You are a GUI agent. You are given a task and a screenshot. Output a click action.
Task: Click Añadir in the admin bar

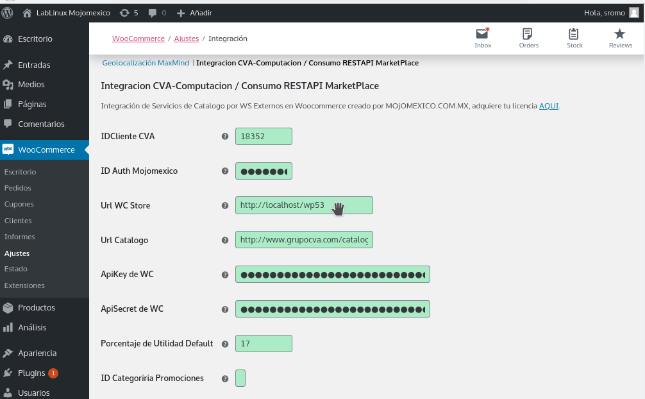coord(201,13)
